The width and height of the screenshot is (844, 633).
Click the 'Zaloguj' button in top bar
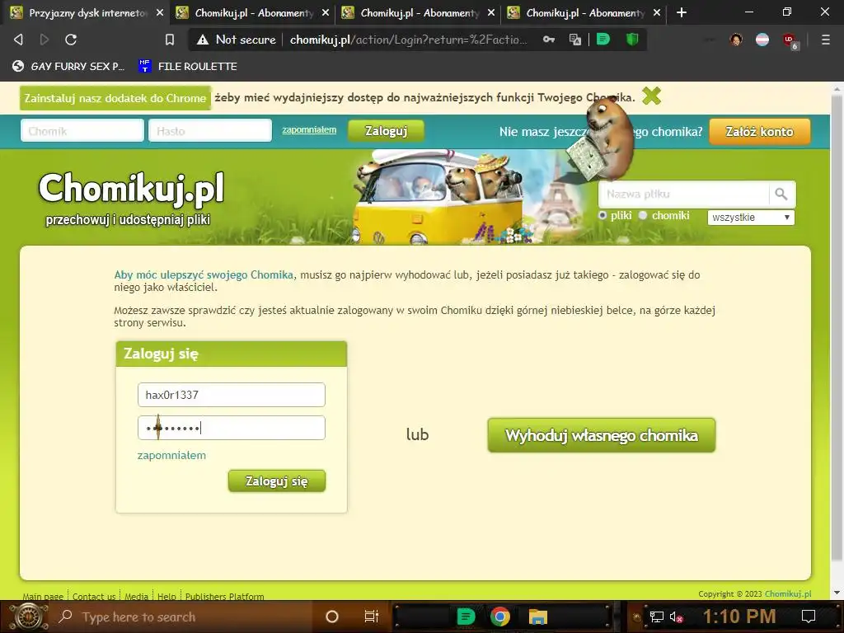[386, 131]
